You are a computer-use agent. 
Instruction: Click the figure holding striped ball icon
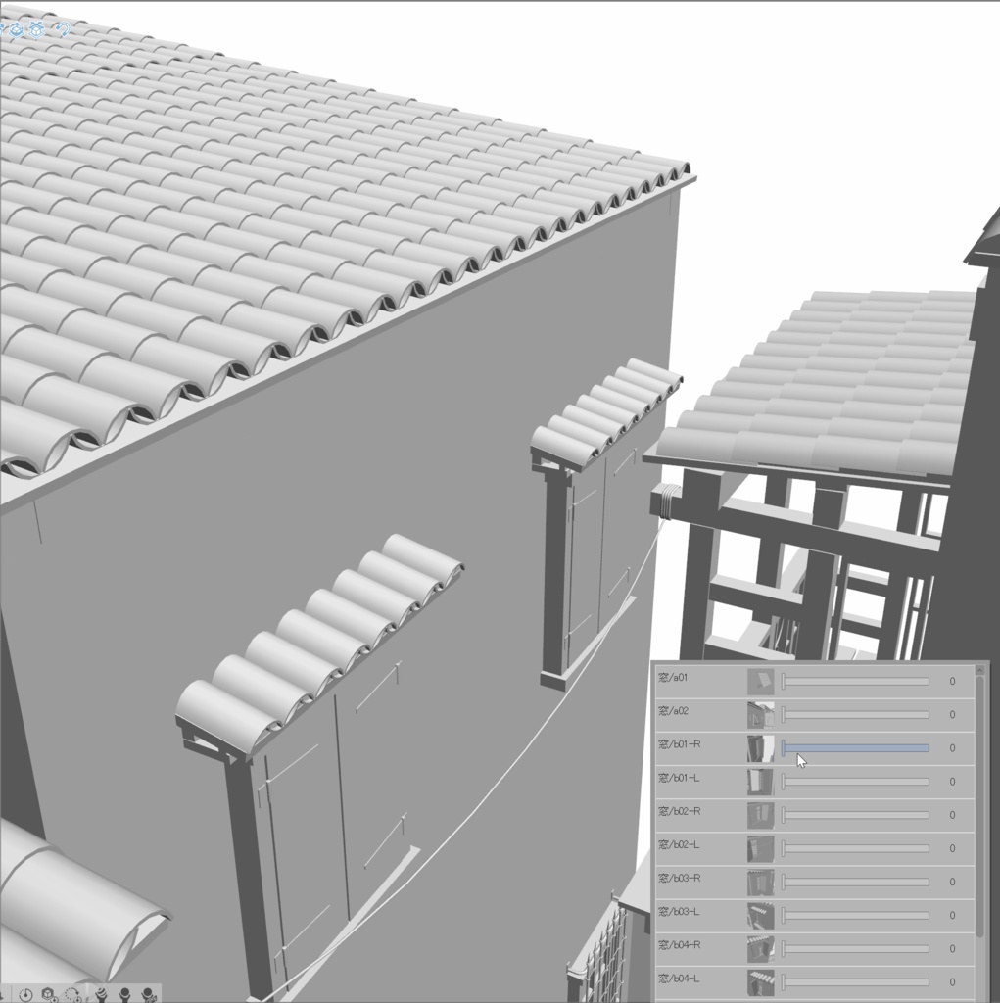pos(101,995)
